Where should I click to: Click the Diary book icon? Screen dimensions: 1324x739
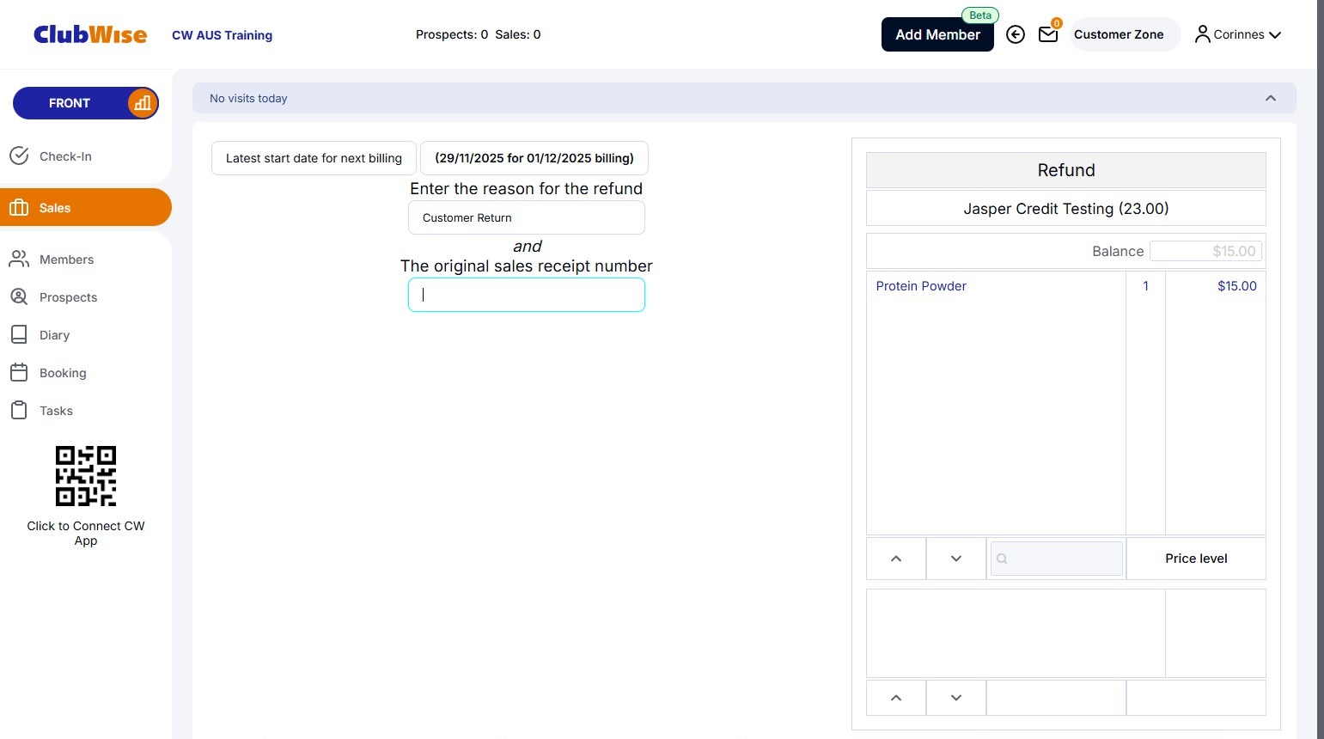(x=19, y=334)
